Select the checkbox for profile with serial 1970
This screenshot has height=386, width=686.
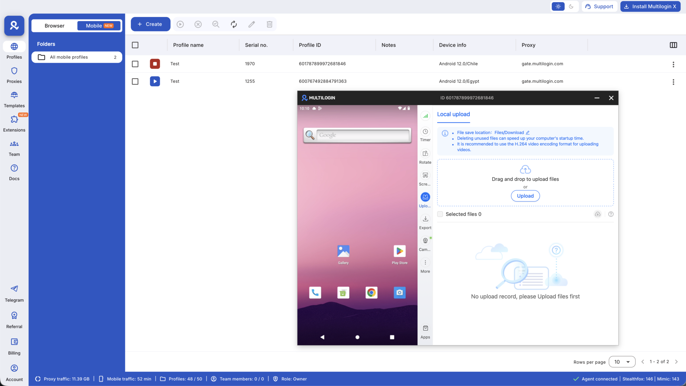(135, 64)
